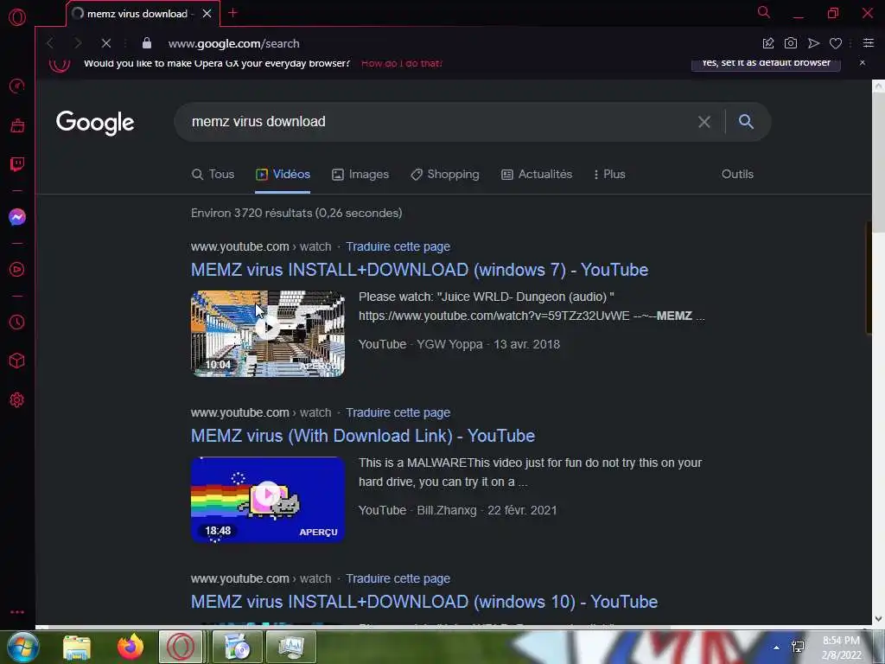Open Easy Setup menu icon

point(869,43)
